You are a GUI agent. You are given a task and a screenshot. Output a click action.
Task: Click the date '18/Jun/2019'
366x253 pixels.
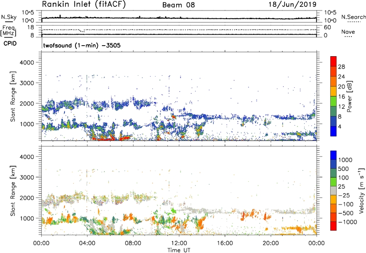click(x=292, y=5)
